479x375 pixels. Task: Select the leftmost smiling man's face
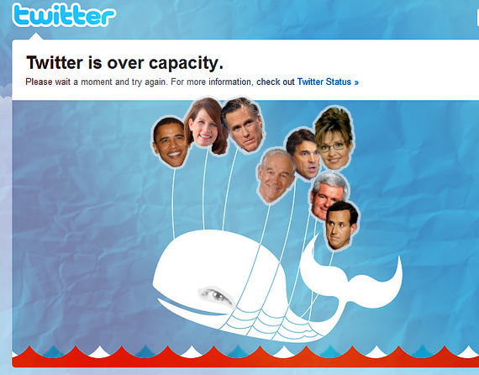tap(170, 142)
